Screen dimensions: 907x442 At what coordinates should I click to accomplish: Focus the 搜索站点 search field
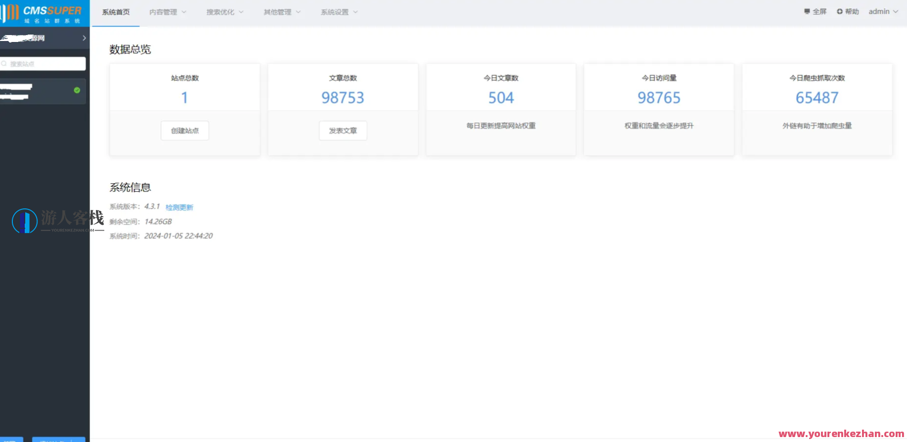pyautogui.click(x=45, y=64)
